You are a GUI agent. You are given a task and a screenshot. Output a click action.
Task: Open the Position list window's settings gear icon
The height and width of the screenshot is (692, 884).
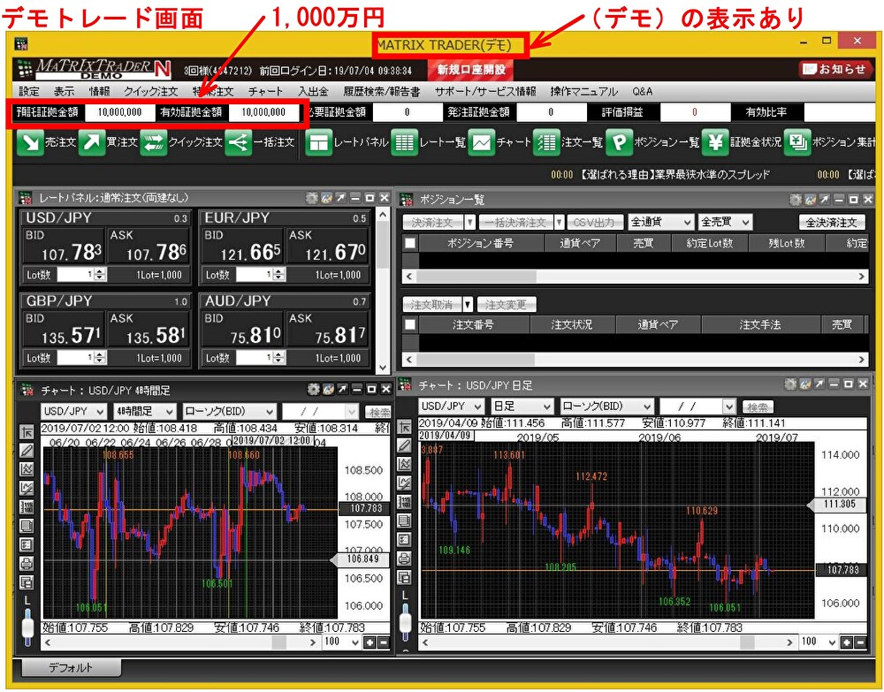tap(795, 200)
